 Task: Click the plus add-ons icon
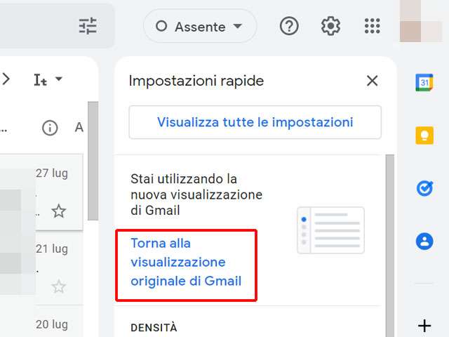pyautogui.click(x=424, y=326)
